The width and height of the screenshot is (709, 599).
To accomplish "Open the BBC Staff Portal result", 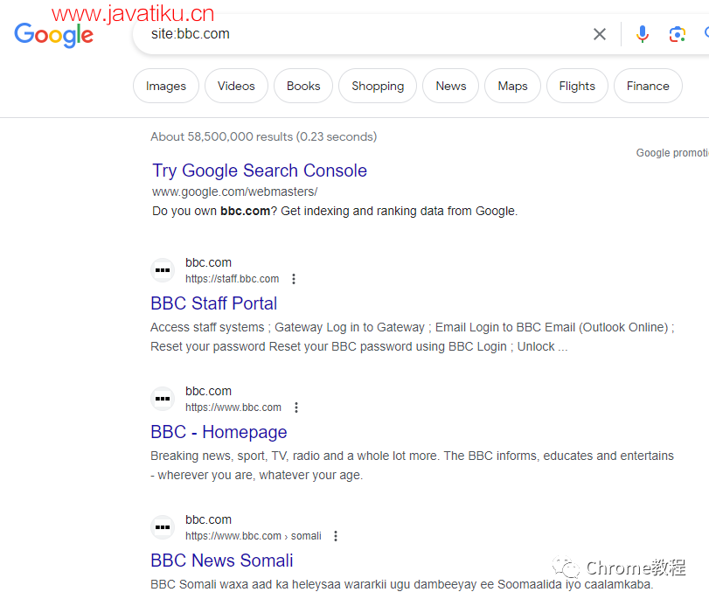I will coord(214,303).
